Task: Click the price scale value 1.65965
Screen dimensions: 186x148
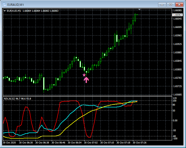Action: (177, 36)
